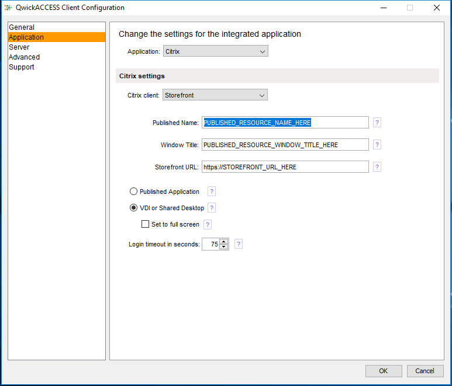Image resolution: width=452 pixels, height=386 pixels.
Task: Confirm settings with the OK button
Action: (384, 371)
